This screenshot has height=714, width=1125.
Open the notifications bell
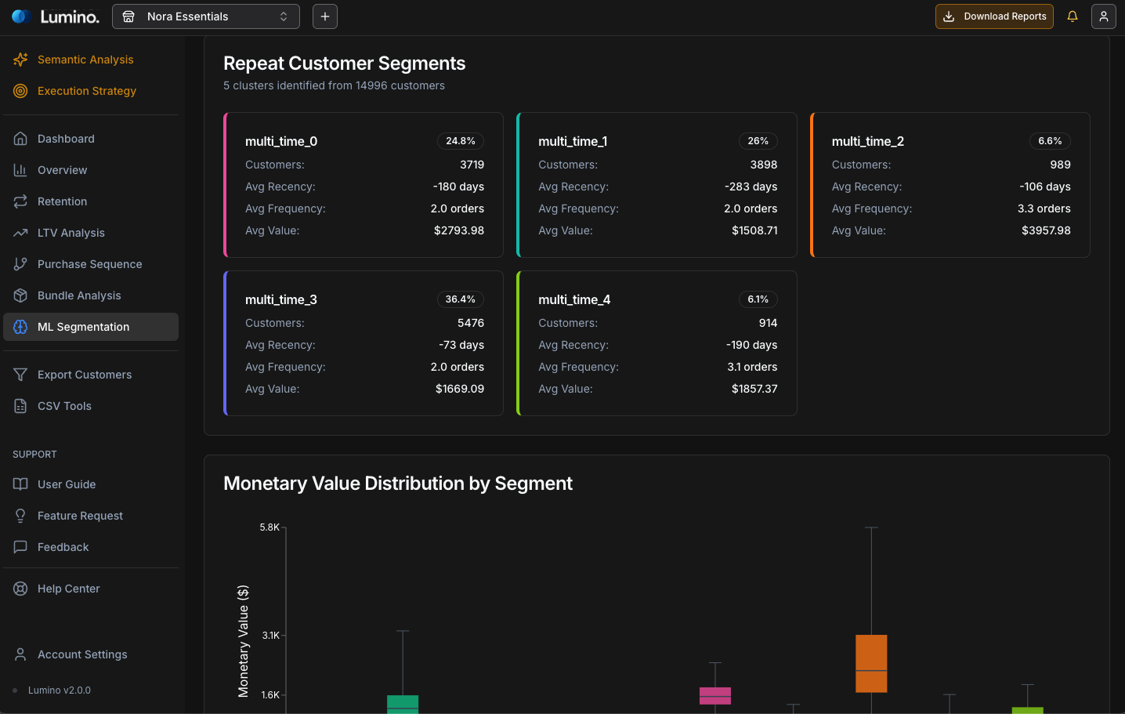point(1073,16)
